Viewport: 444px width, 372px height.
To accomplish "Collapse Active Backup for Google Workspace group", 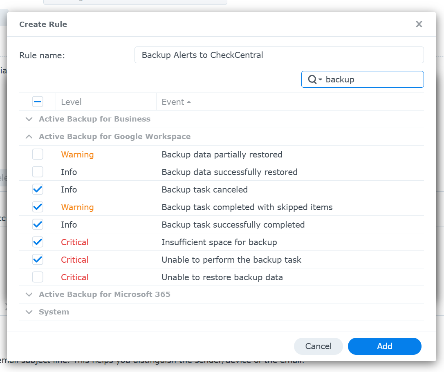I will 29,137.
